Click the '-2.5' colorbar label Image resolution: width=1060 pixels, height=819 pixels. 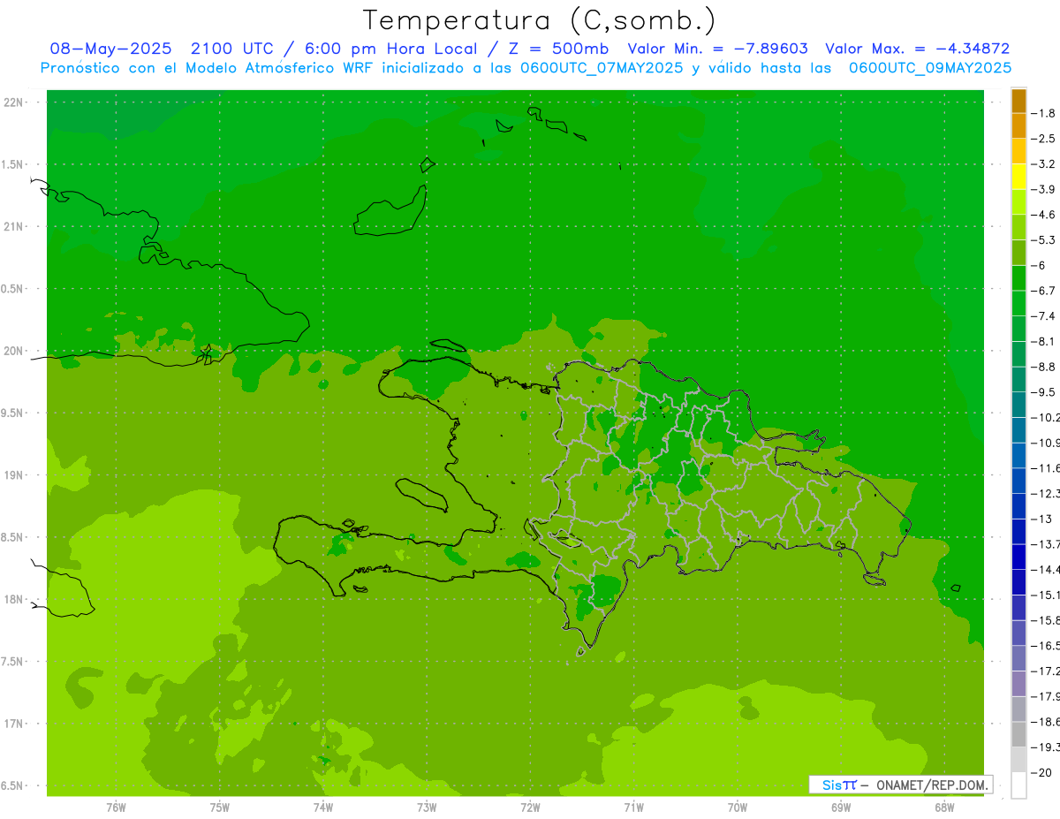point(1044,139)
